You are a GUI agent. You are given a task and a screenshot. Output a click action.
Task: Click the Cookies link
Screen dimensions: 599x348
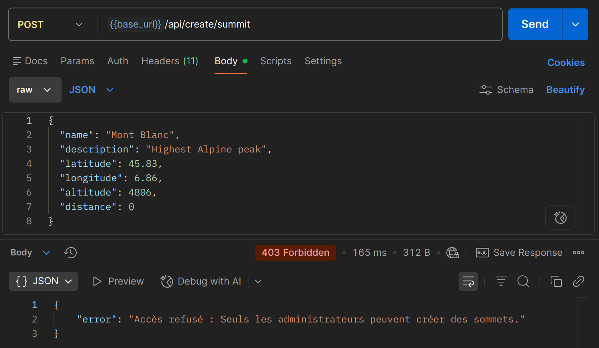(x=566, y=63)
